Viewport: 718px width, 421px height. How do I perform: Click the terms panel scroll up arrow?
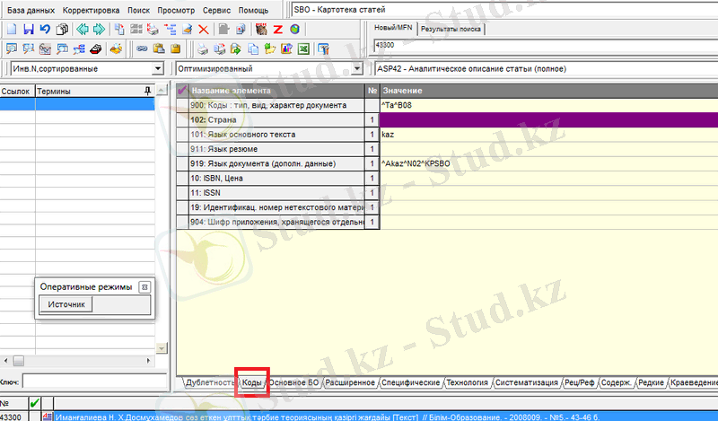pos(162,91)
